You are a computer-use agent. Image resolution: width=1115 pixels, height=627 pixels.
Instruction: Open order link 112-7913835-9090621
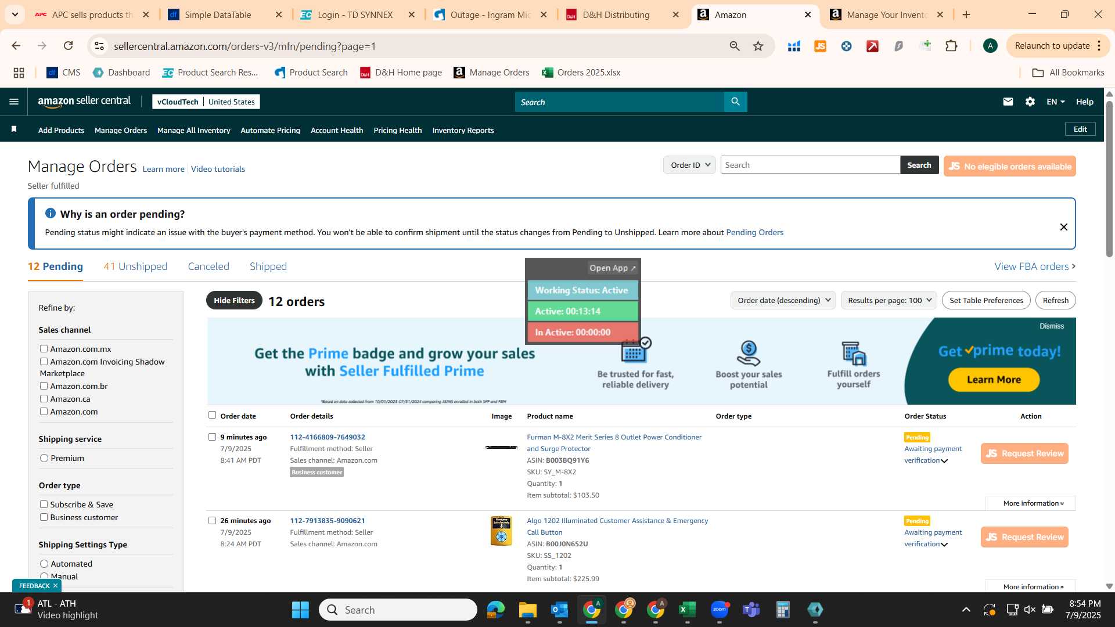(x=328, y=521)
